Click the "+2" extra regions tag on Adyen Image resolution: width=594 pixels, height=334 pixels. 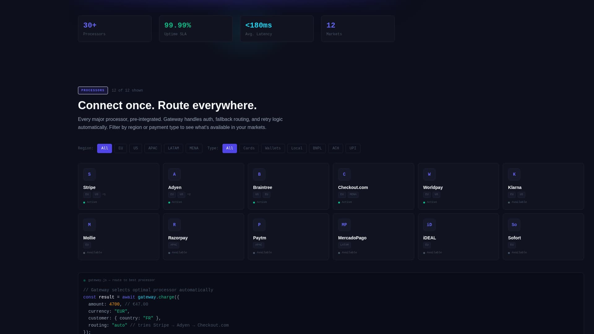coord(189,195)
